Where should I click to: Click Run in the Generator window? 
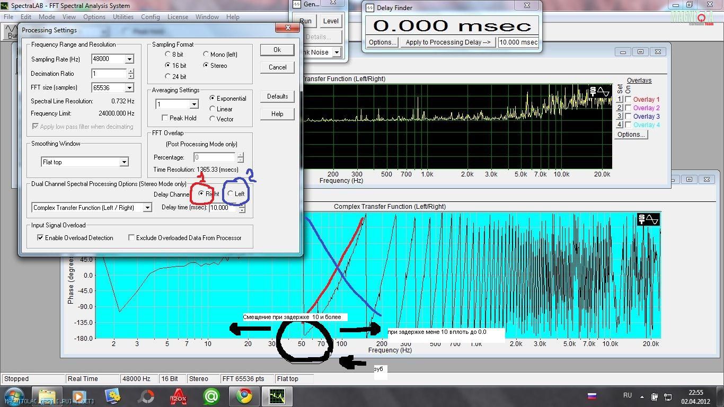[x=305, y=21]
